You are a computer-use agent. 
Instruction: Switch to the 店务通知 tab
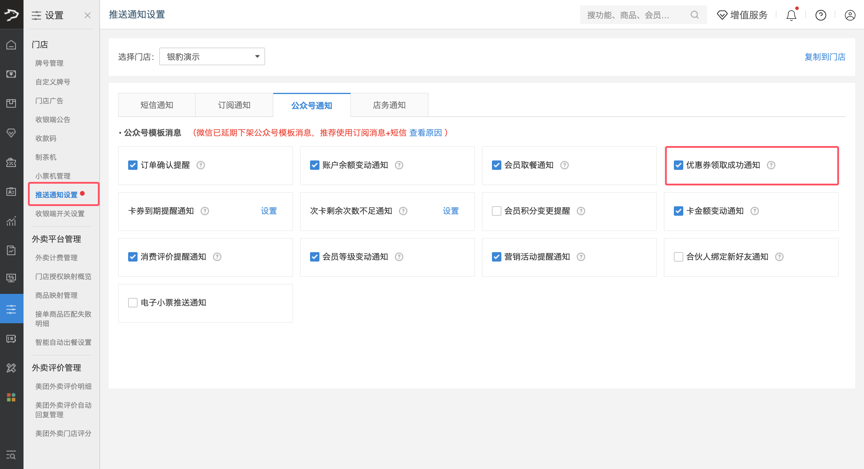389,105
